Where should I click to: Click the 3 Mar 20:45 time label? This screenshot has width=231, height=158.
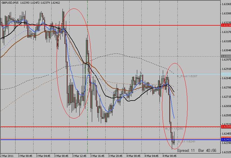coord(115,156)
